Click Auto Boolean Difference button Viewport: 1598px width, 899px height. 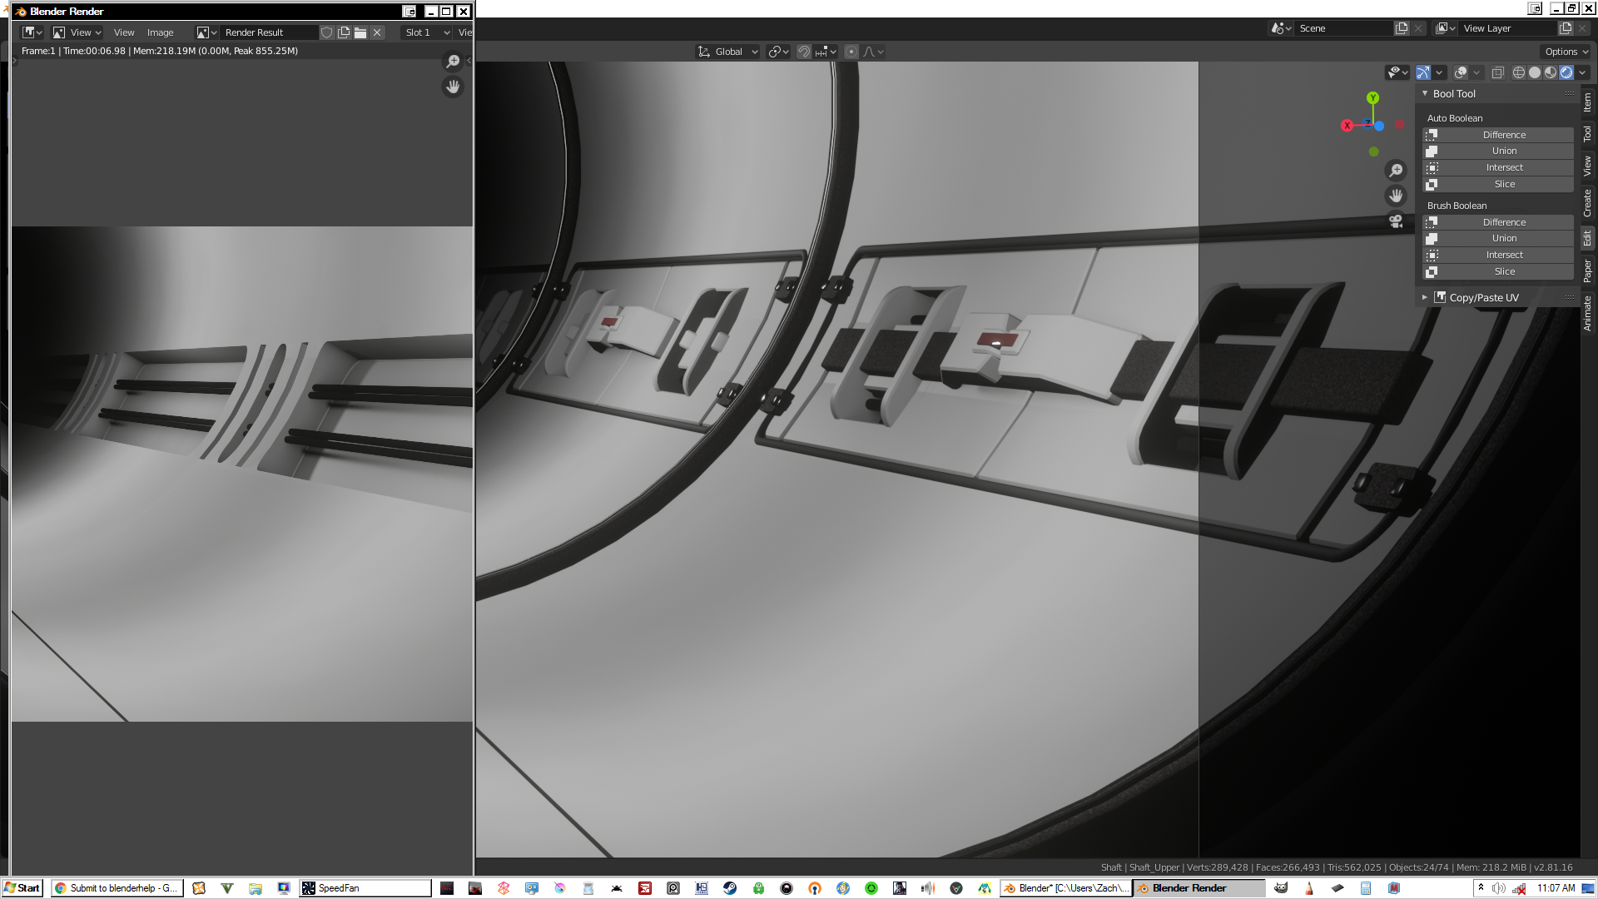[1503, 135]
